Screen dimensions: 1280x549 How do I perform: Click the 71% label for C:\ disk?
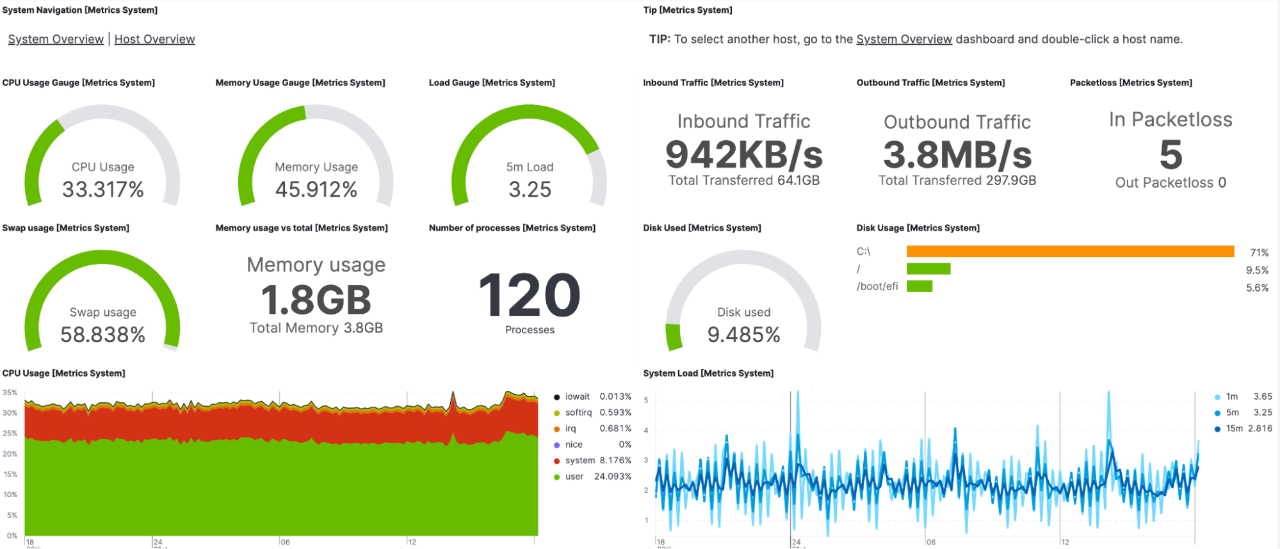click(1259, 252)
